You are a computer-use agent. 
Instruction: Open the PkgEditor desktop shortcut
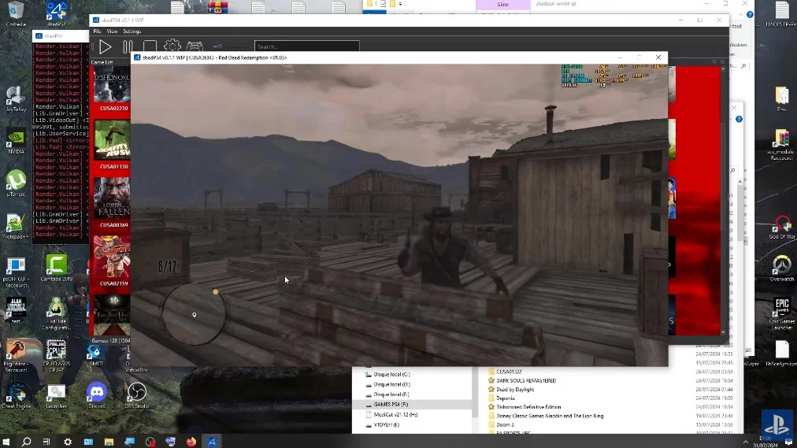coord(16,356)
